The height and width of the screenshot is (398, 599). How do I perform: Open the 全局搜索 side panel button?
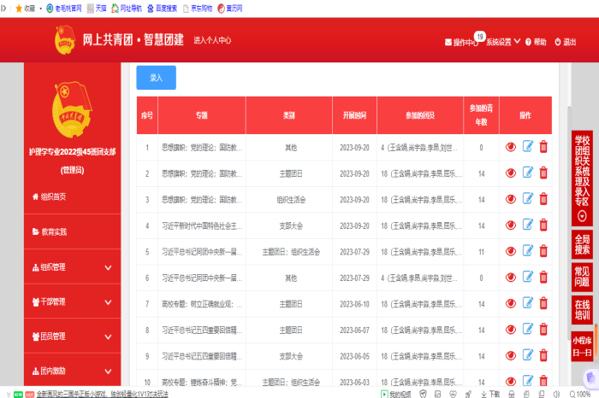(x=582, y=244)
